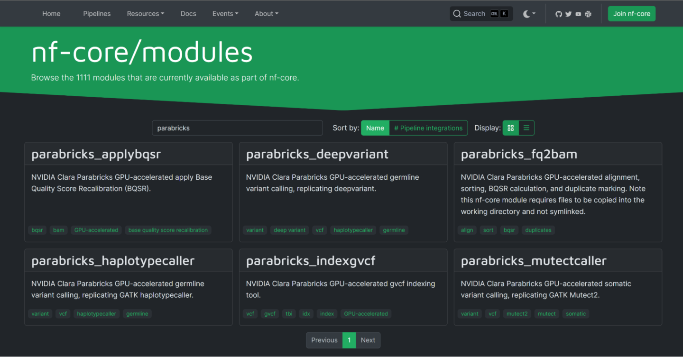Sort by # Pipeline integrations
The width and height of the screenshot is (683, 357).
pos(428,128)
